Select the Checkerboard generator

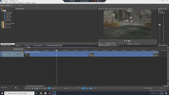coord(9,12)
